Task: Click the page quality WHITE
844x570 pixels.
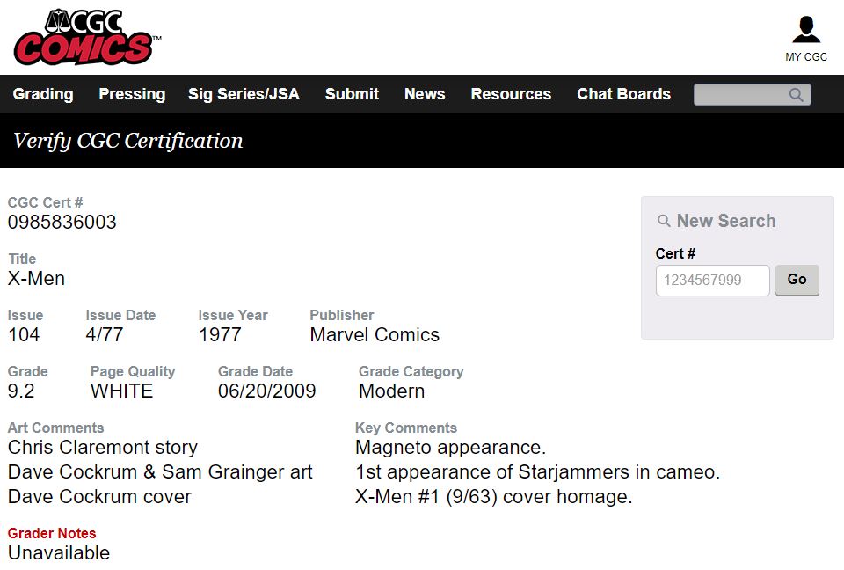Action: (x=121, y=391)
